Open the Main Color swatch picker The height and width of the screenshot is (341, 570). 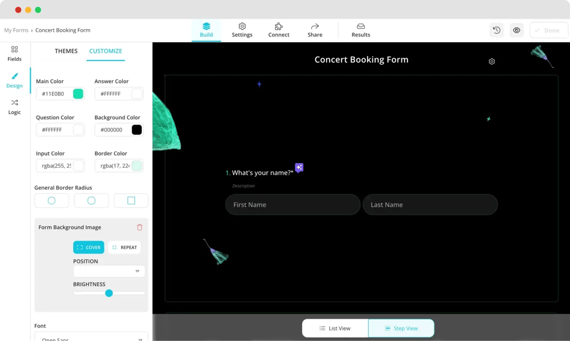pyautogui.click(x=78, y=94)
